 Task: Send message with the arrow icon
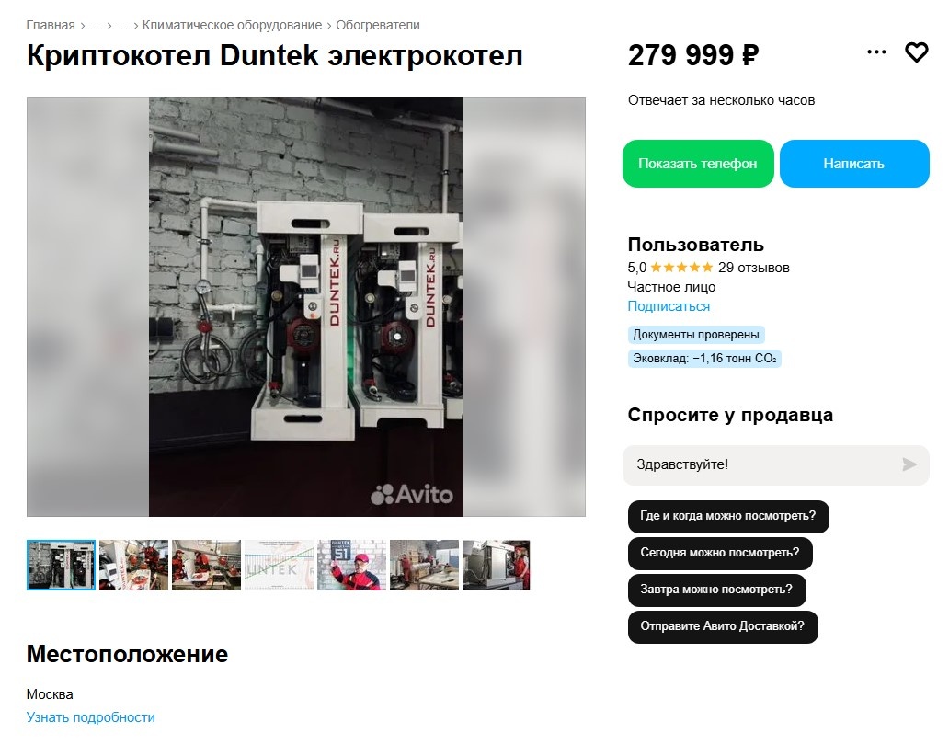click(909, 464)
